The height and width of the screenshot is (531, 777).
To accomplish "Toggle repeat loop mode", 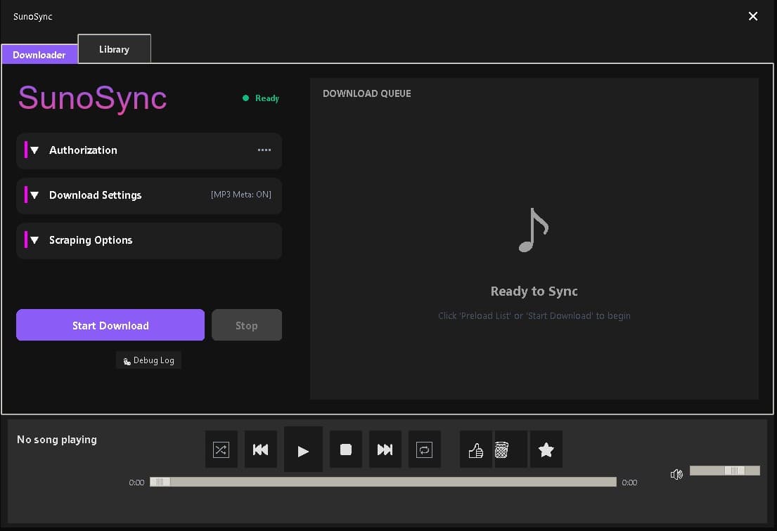I will (x=424, y=450).
